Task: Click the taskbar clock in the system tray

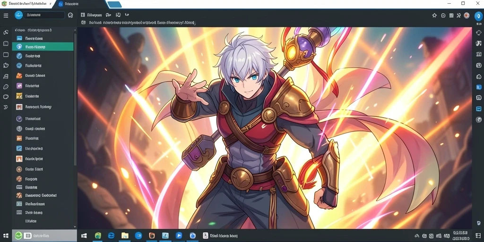Action: 461,235
